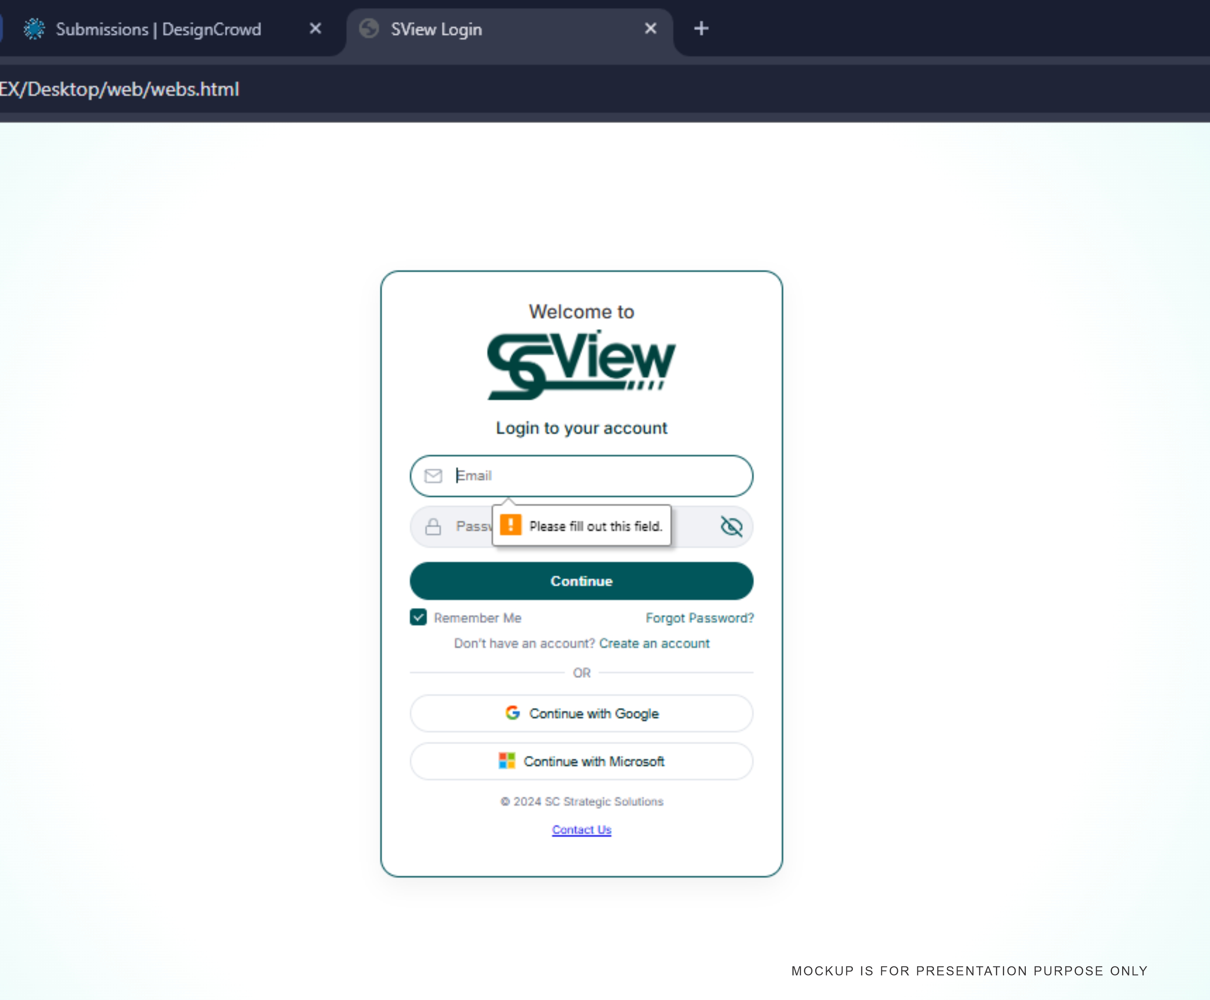Click the lock icon in Password field

coord(433,526)
